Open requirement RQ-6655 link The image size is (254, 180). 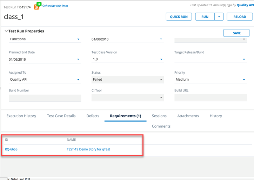click(x=11, y=149)
